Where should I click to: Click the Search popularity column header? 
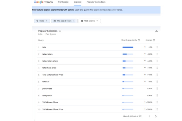click(129, 40)
